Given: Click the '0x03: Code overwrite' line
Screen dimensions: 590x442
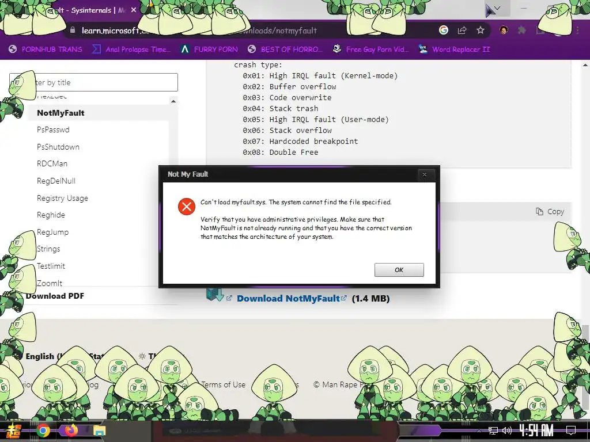Looking at the screenshot, I should (x=287, y=97).
